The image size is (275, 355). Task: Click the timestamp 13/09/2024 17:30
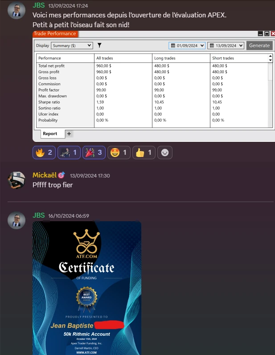(x=90, y=176)
